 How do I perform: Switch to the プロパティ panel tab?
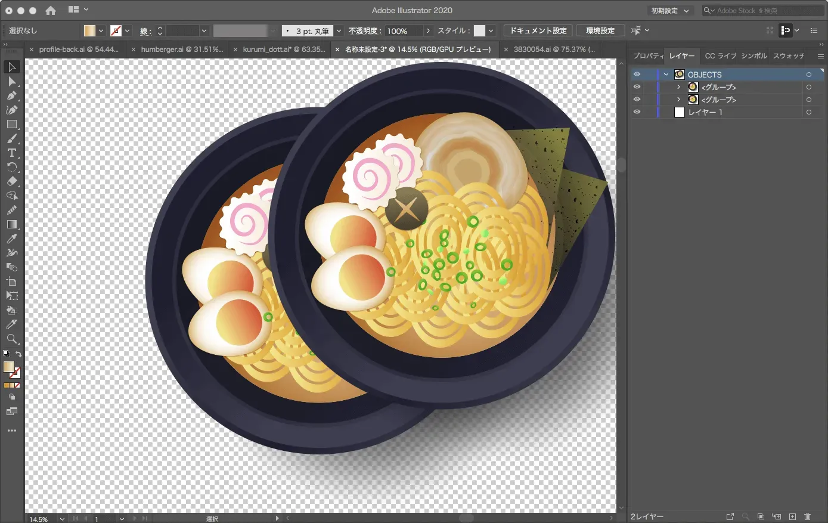[x=647, y=55]
